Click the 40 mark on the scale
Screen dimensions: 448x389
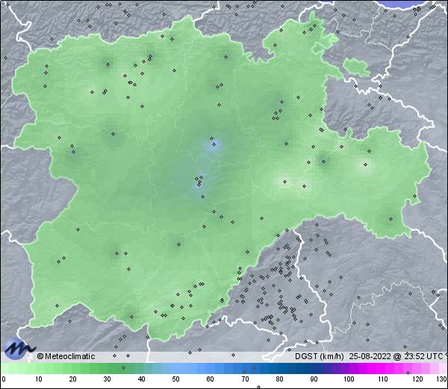(142, 379)
